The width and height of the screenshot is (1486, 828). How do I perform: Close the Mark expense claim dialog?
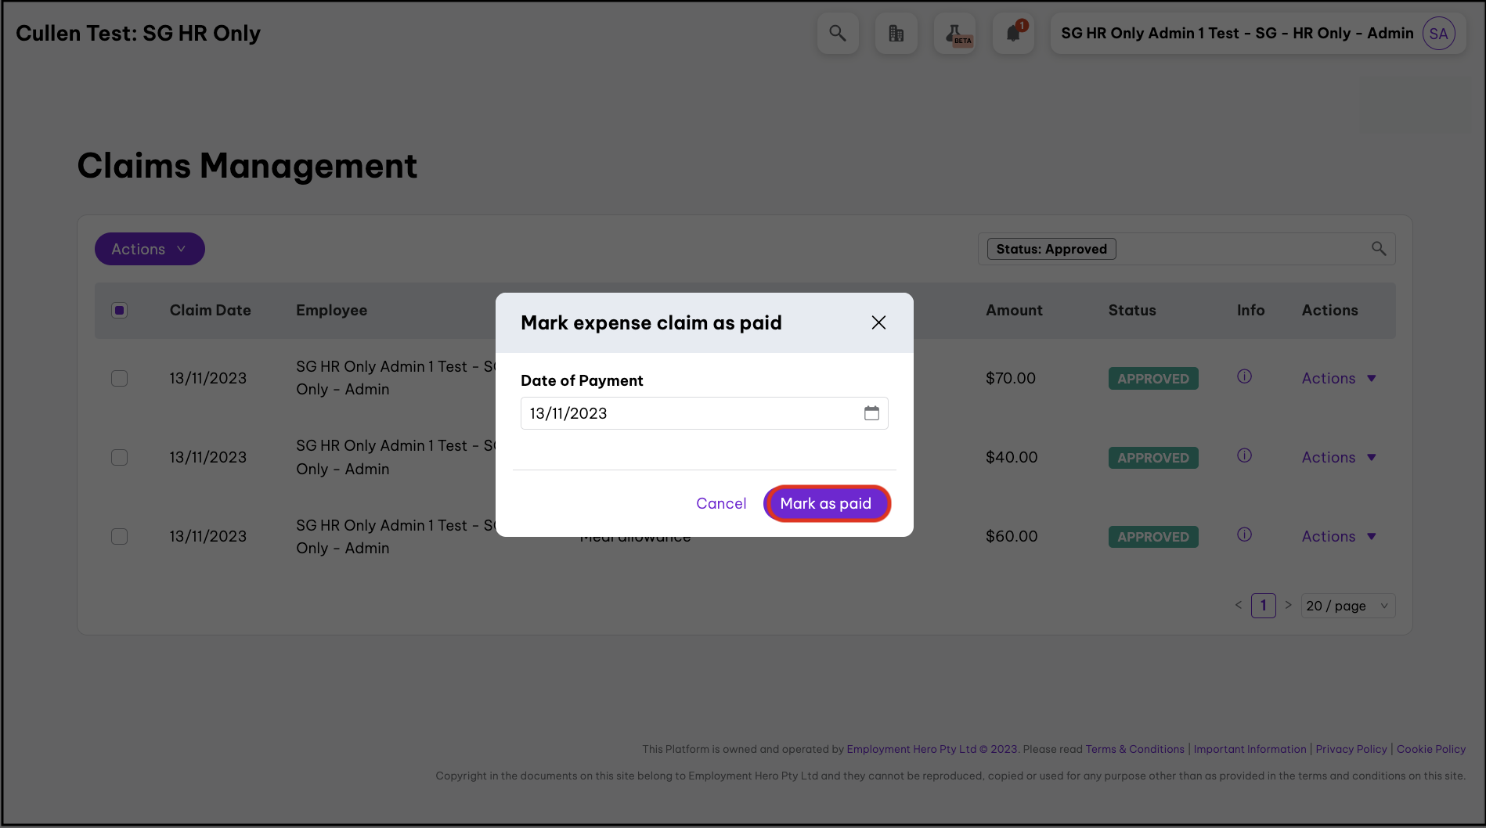878,322
